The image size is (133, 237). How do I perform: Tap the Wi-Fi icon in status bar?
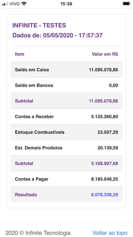(24, 4)
